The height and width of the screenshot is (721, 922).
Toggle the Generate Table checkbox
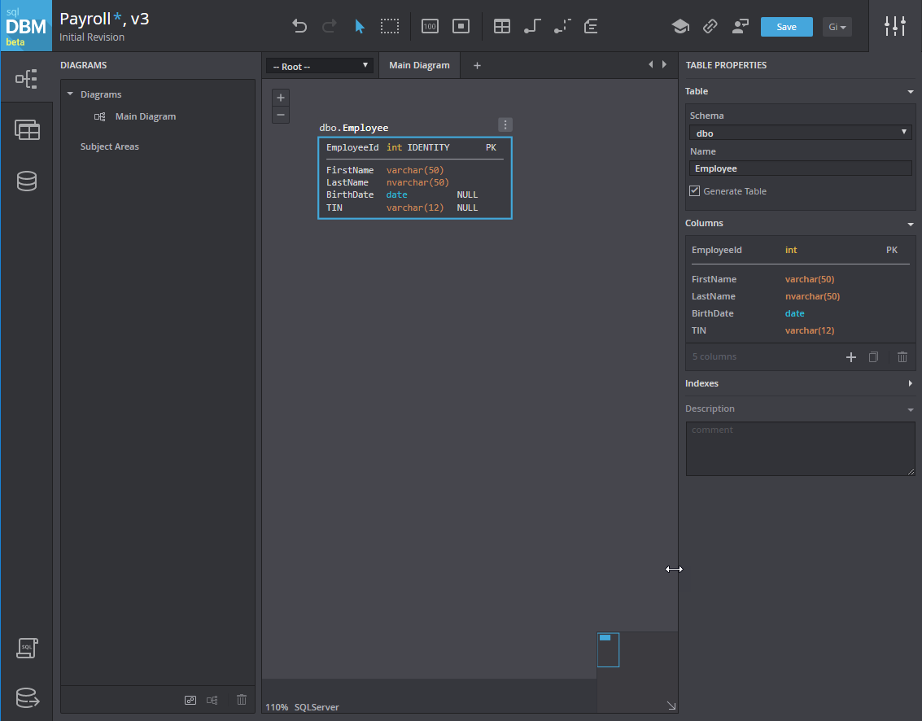pos(694,190)
